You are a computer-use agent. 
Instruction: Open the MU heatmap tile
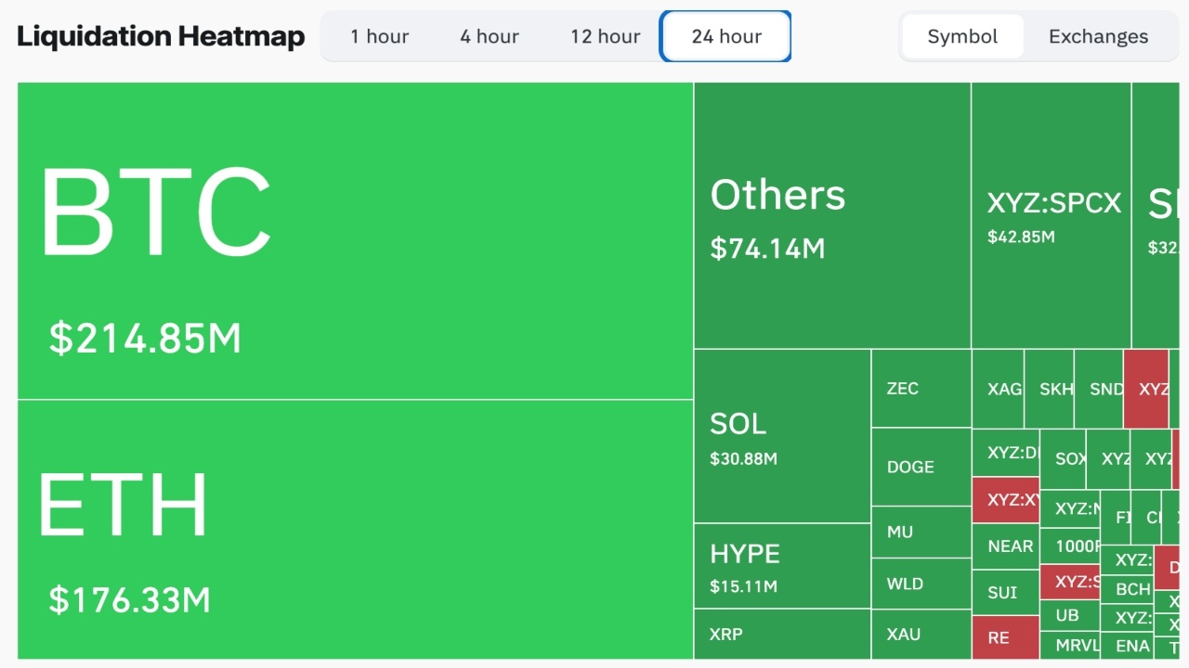tap(921, 532)
